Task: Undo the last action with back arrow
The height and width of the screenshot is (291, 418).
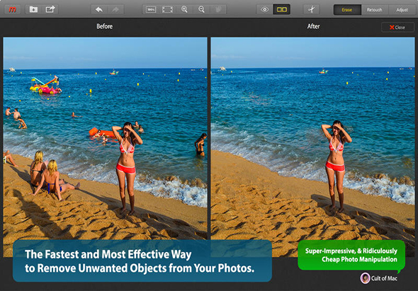Action: coord(99,10)
